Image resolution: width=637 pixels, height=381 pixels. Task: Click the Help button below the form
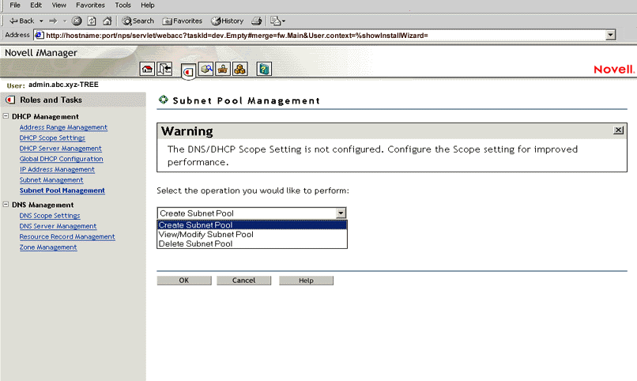coord(306,281)
